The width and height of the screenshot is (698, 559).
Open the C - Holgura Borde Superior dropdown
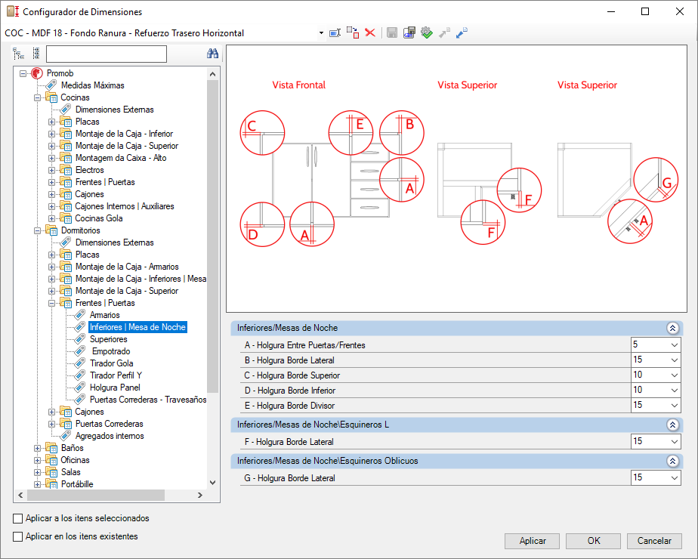tap(675, 375)
